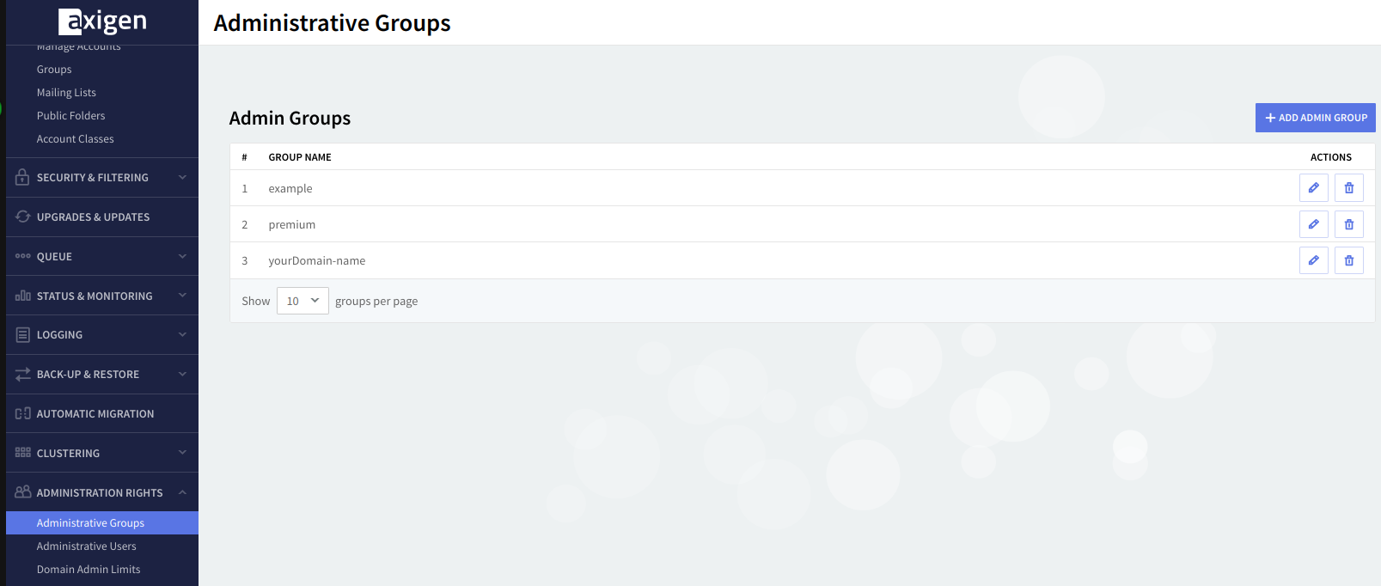Open Administrative Users page
The width and height of the screenshot is (1381, 586).
coord(86,546)
